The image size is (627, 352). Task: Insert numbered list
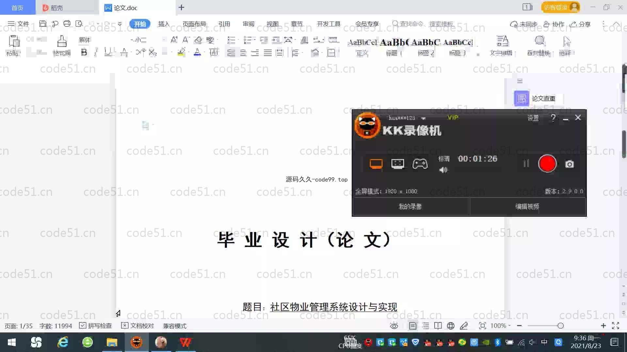pyautogui.click(x=248, y=40)
